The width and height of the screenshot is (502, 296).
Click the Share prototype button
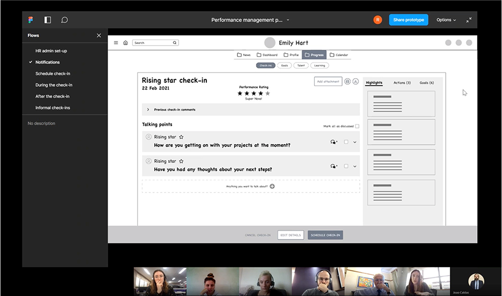[x=408, y=20]
